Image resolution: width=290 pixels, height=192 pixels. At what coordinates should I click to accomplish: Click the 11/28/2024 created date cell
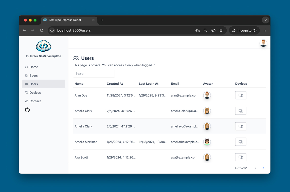coord(121,95)
